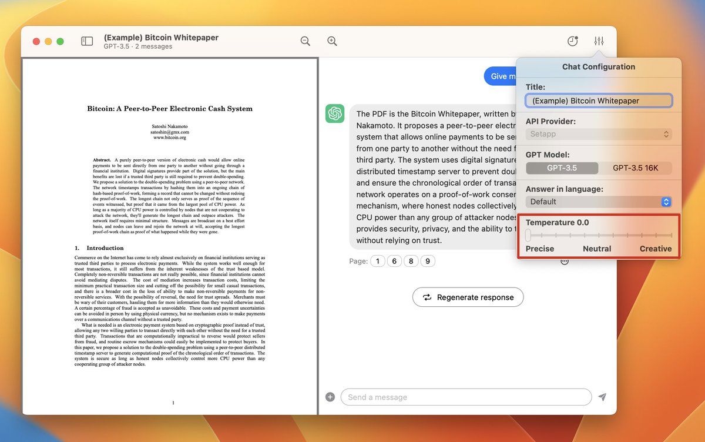This screenshot has width=705, height=442.
Task: Open page 9 reference
Action: click(428, 262)
